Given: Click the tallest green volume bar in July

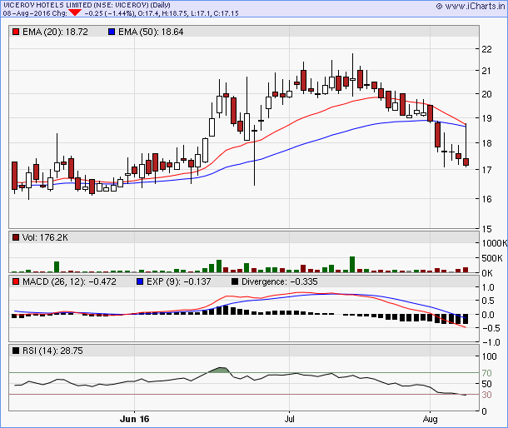Looking at the screenshot, I should point(352,265).
